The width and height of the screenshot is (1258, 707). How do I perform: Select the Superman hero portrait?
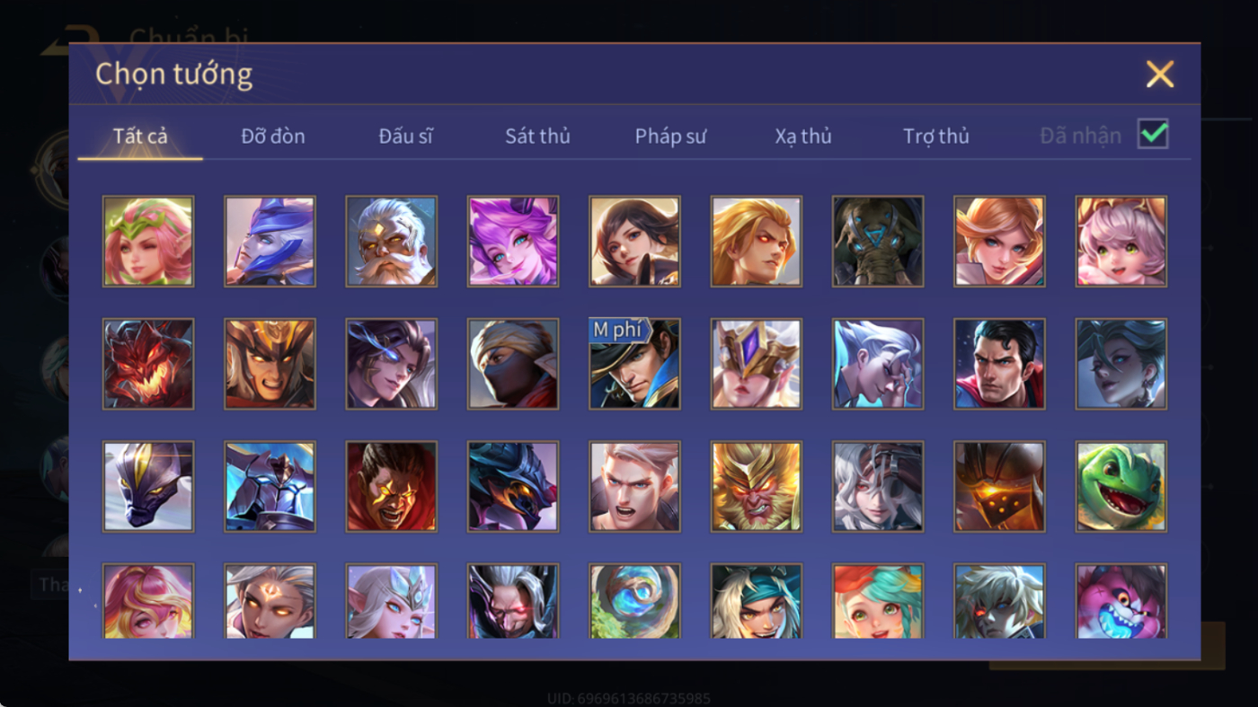(x=999, y=364)
